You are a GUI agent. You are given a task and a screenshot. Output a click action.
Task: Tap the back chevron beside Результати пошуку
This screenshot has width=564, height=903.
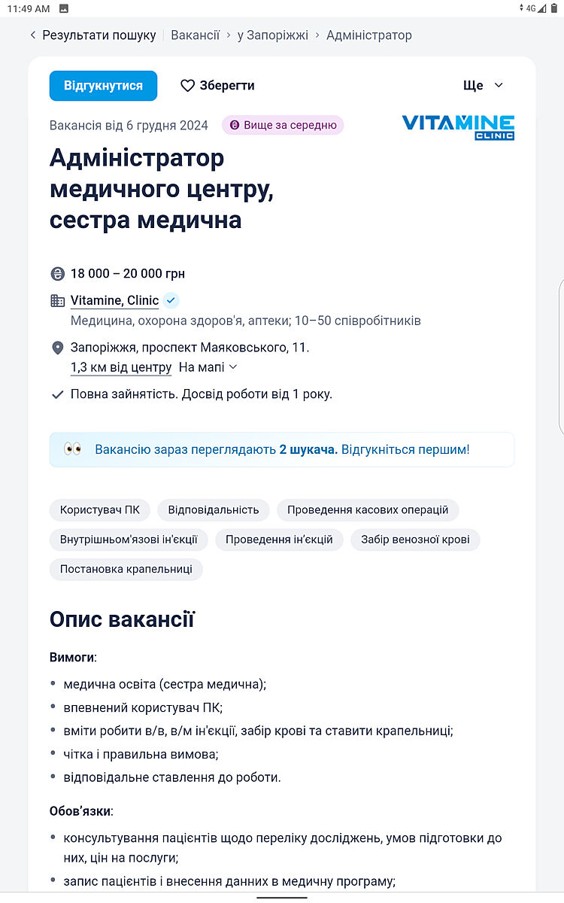(33, 35)
